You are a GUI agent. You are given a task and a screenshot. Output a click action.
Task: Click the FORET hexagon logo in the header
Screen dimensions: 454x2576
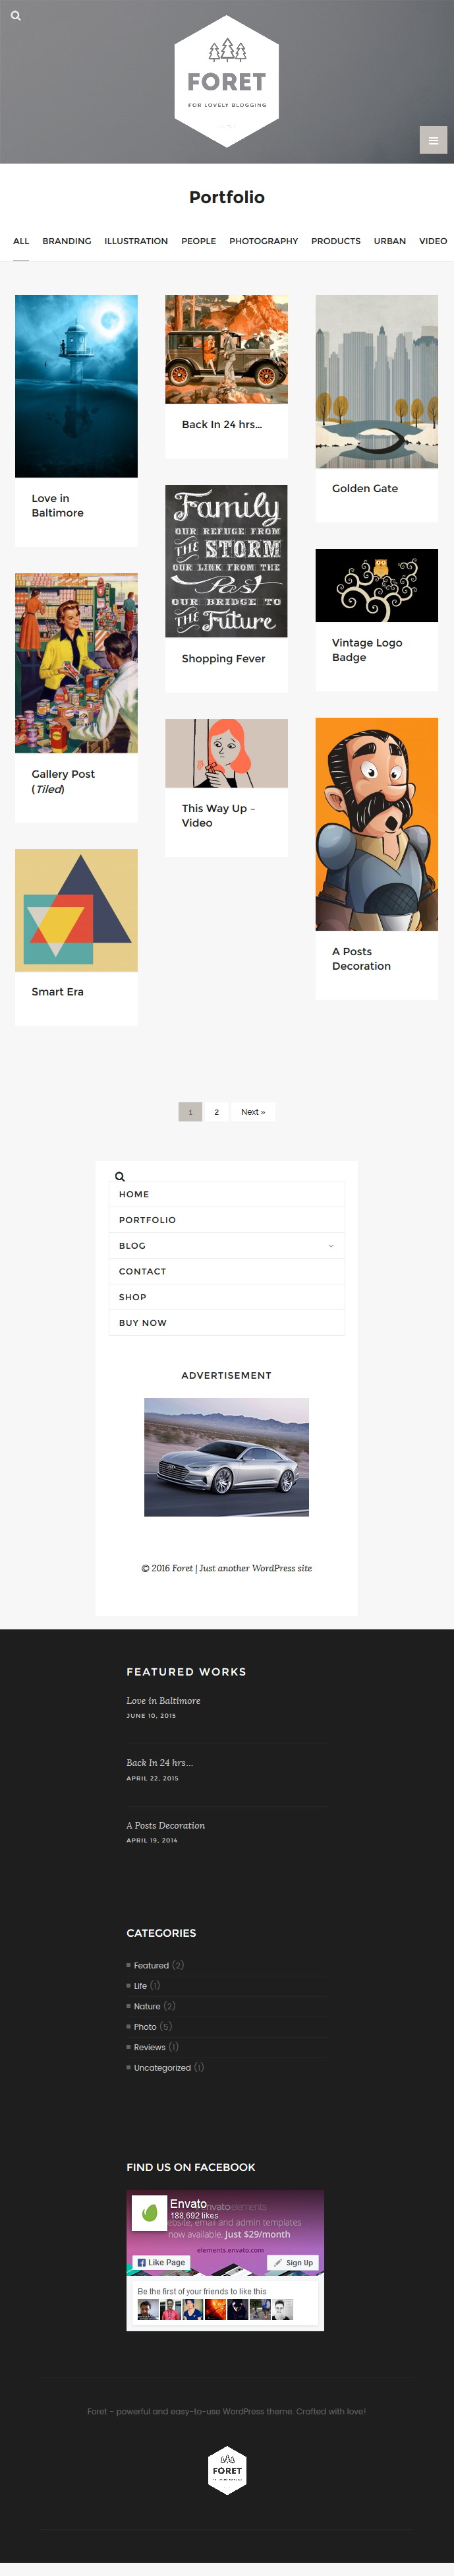click(227, 81)
